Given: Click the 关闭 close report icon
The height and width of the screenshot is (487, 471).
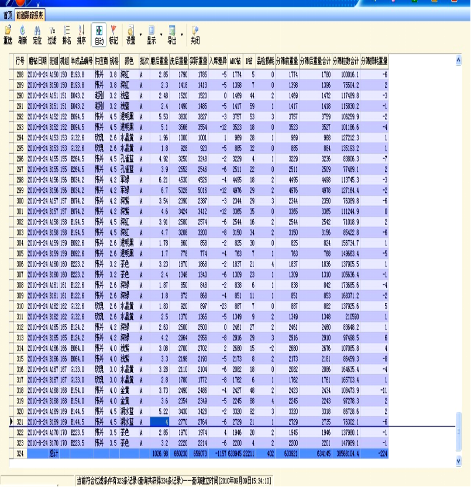Looking at the screenshot, I should (x=195, y=34).
